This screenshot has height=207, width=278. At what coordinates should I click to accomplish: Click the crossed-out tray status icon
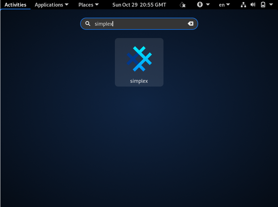point(183,5)
